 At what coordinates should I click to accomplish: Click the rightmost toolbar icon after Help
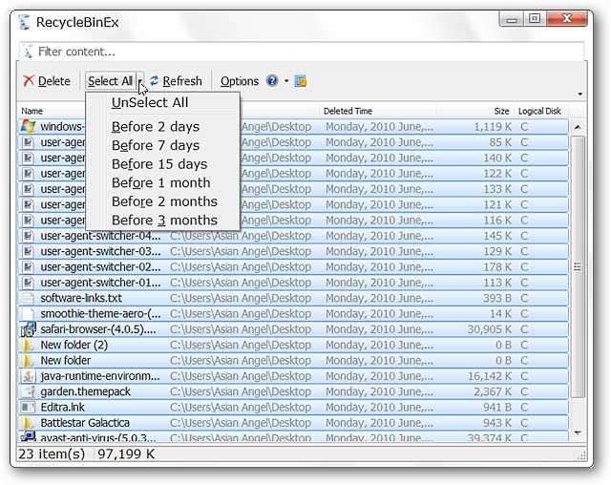(301, 81)
